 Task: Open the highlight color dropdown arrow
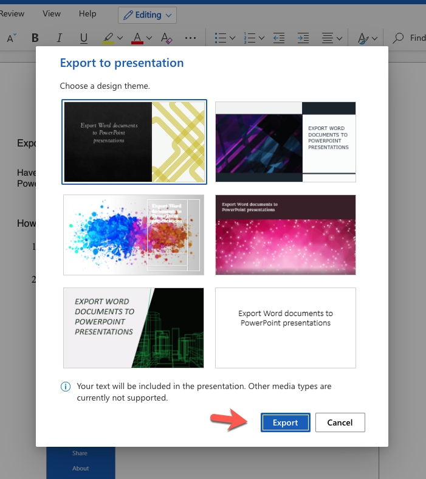coord(120,38)
